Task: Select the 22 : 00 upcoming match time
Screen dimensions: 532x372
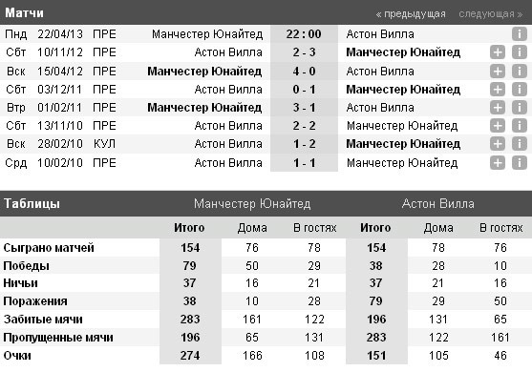Action: 304,34
